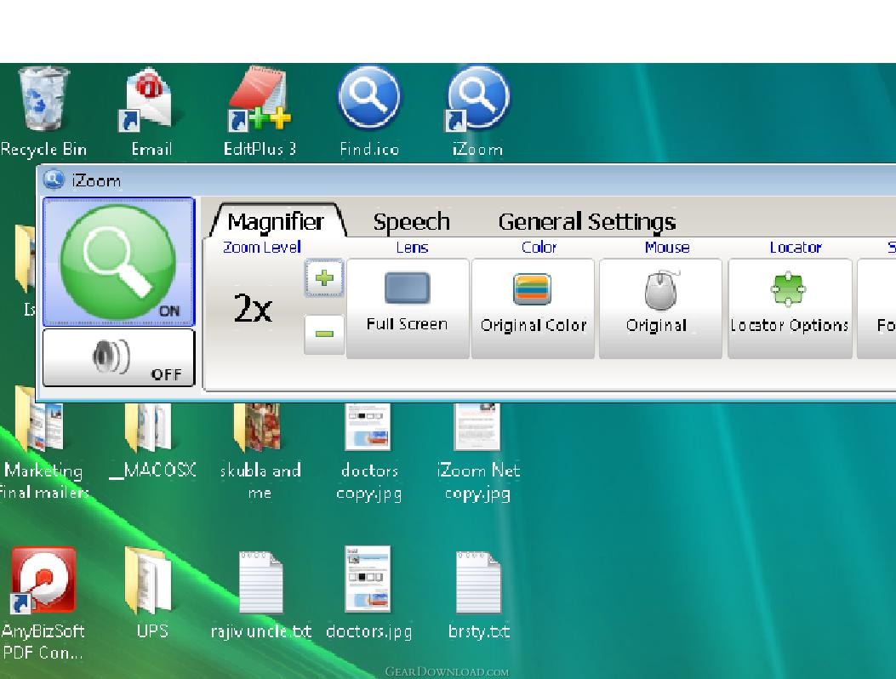Select the brsty.txt file icon
Image resolution: width=896 pixels, height=679 pixels.
[x=479, y=595]
